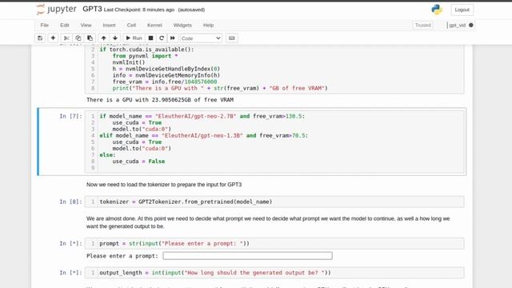Open the Insert menu
The height and width of the screenshot is (288, 512).
(x=109, y=25)
